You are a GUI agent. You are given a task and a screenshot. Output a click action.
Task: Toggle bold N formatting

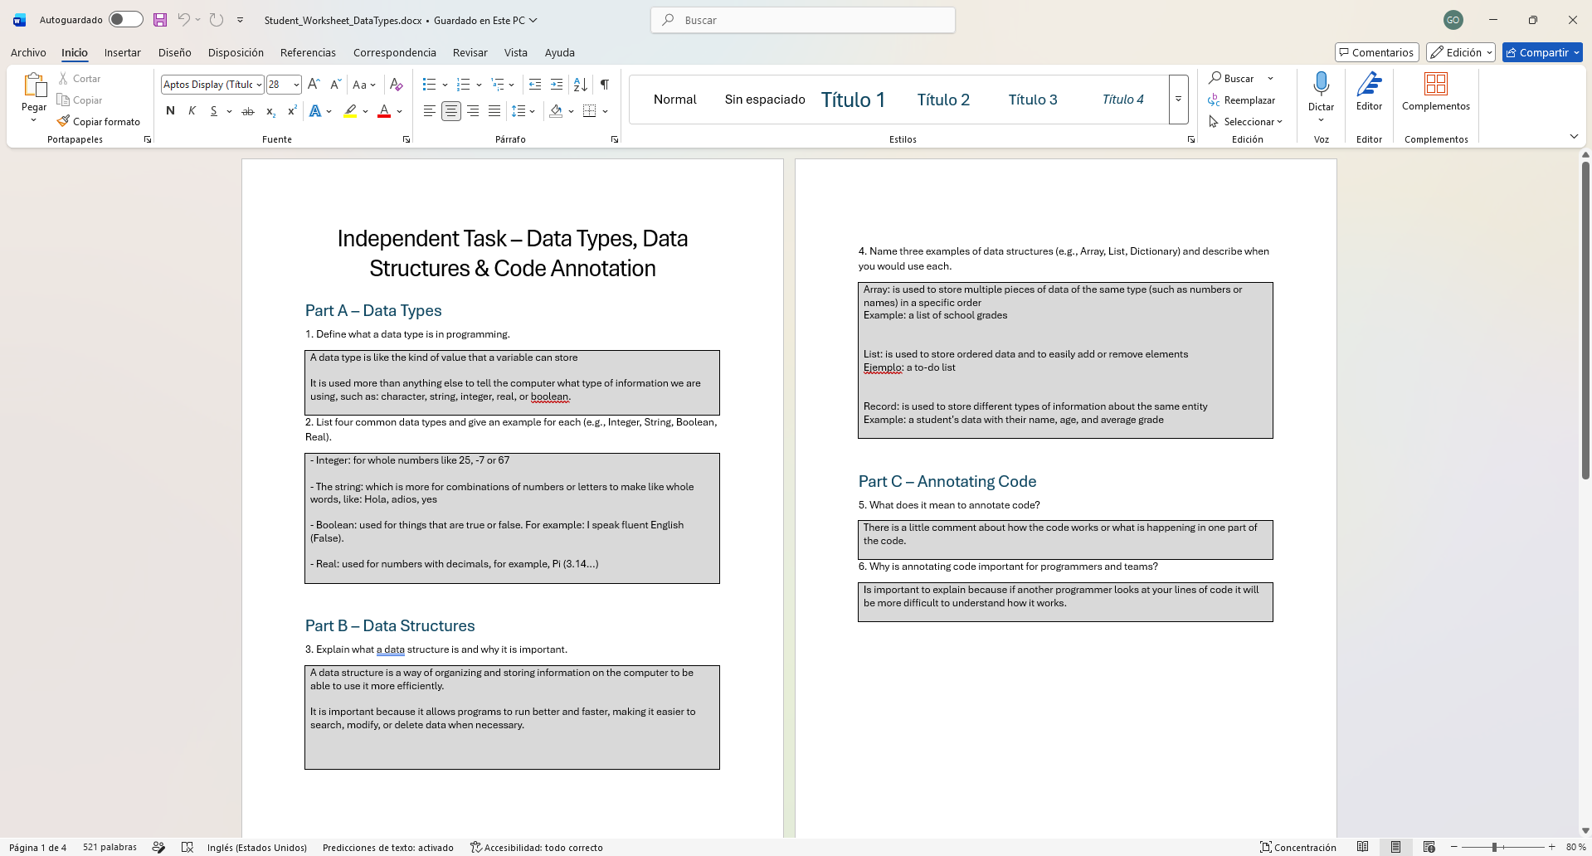click(170, 111)
